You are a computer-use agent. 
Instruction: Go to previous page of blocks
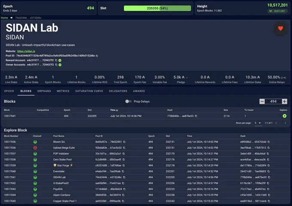[276, 123]
